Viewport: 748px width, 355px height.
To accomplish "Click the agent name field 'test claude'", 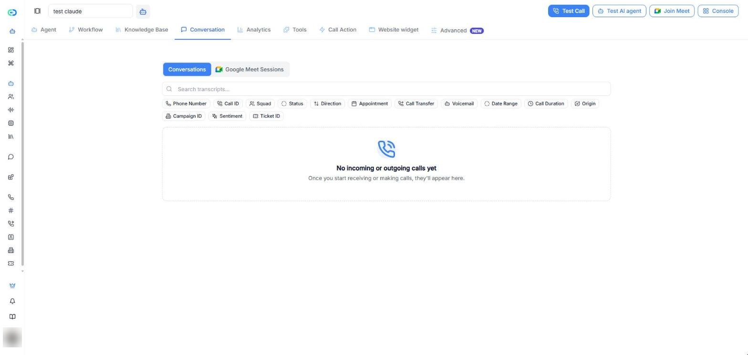I will [x=91, y=11].
